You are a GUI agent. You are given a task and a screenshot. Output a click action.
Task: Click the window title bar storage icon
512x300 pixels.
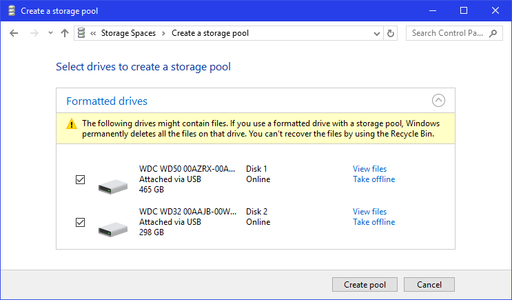[12, 11]
